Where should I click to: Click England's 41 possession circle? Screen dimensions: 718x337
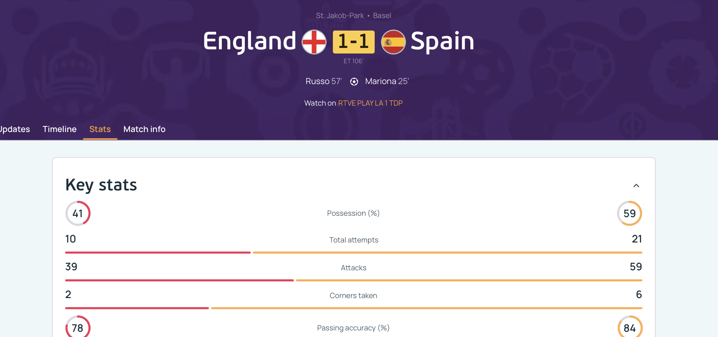tap(78, 213)
